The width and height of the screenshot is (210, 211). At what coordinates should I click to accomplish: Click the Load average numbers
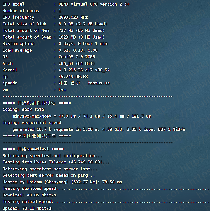point(78,50)
